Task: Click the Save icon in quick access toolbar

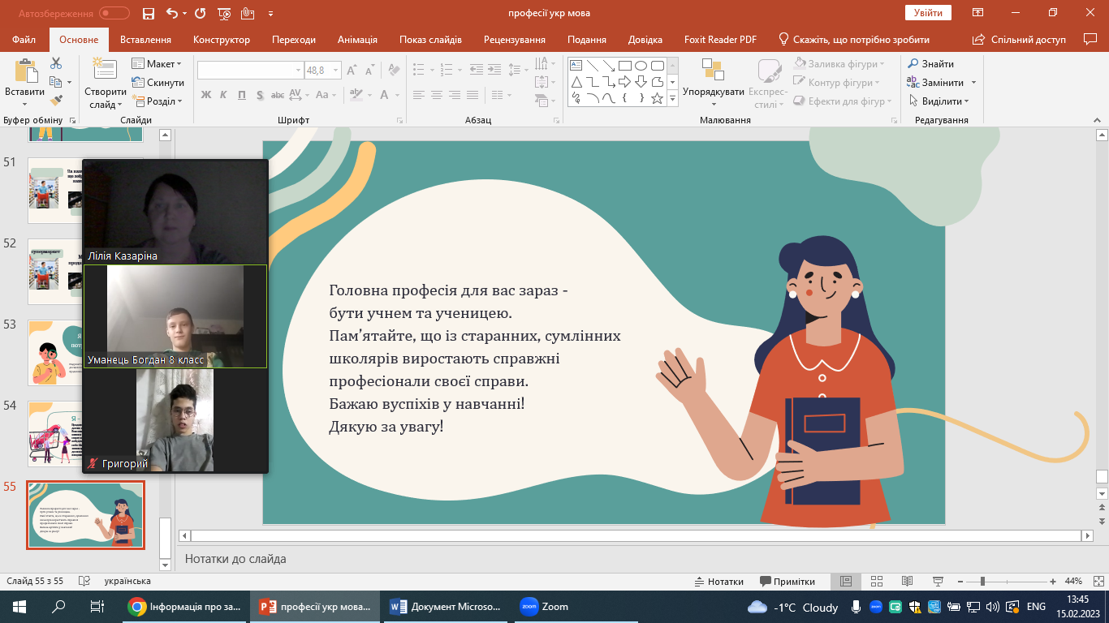Action: click(x=148, y=13)
